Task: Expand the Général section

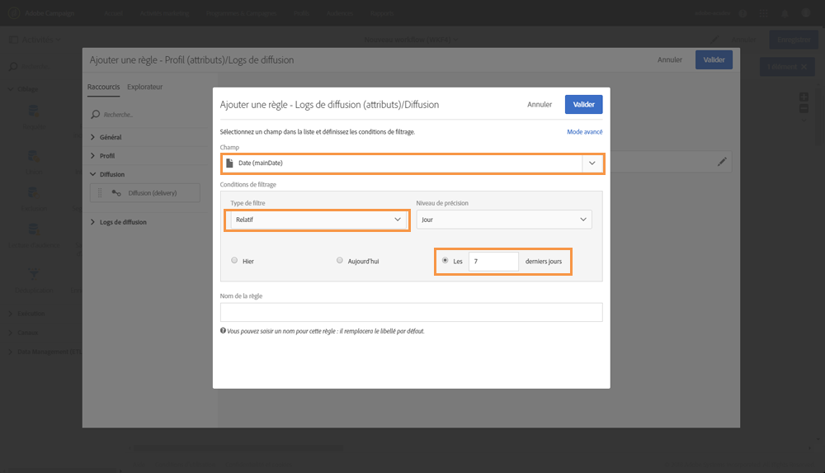Action: 92,137
